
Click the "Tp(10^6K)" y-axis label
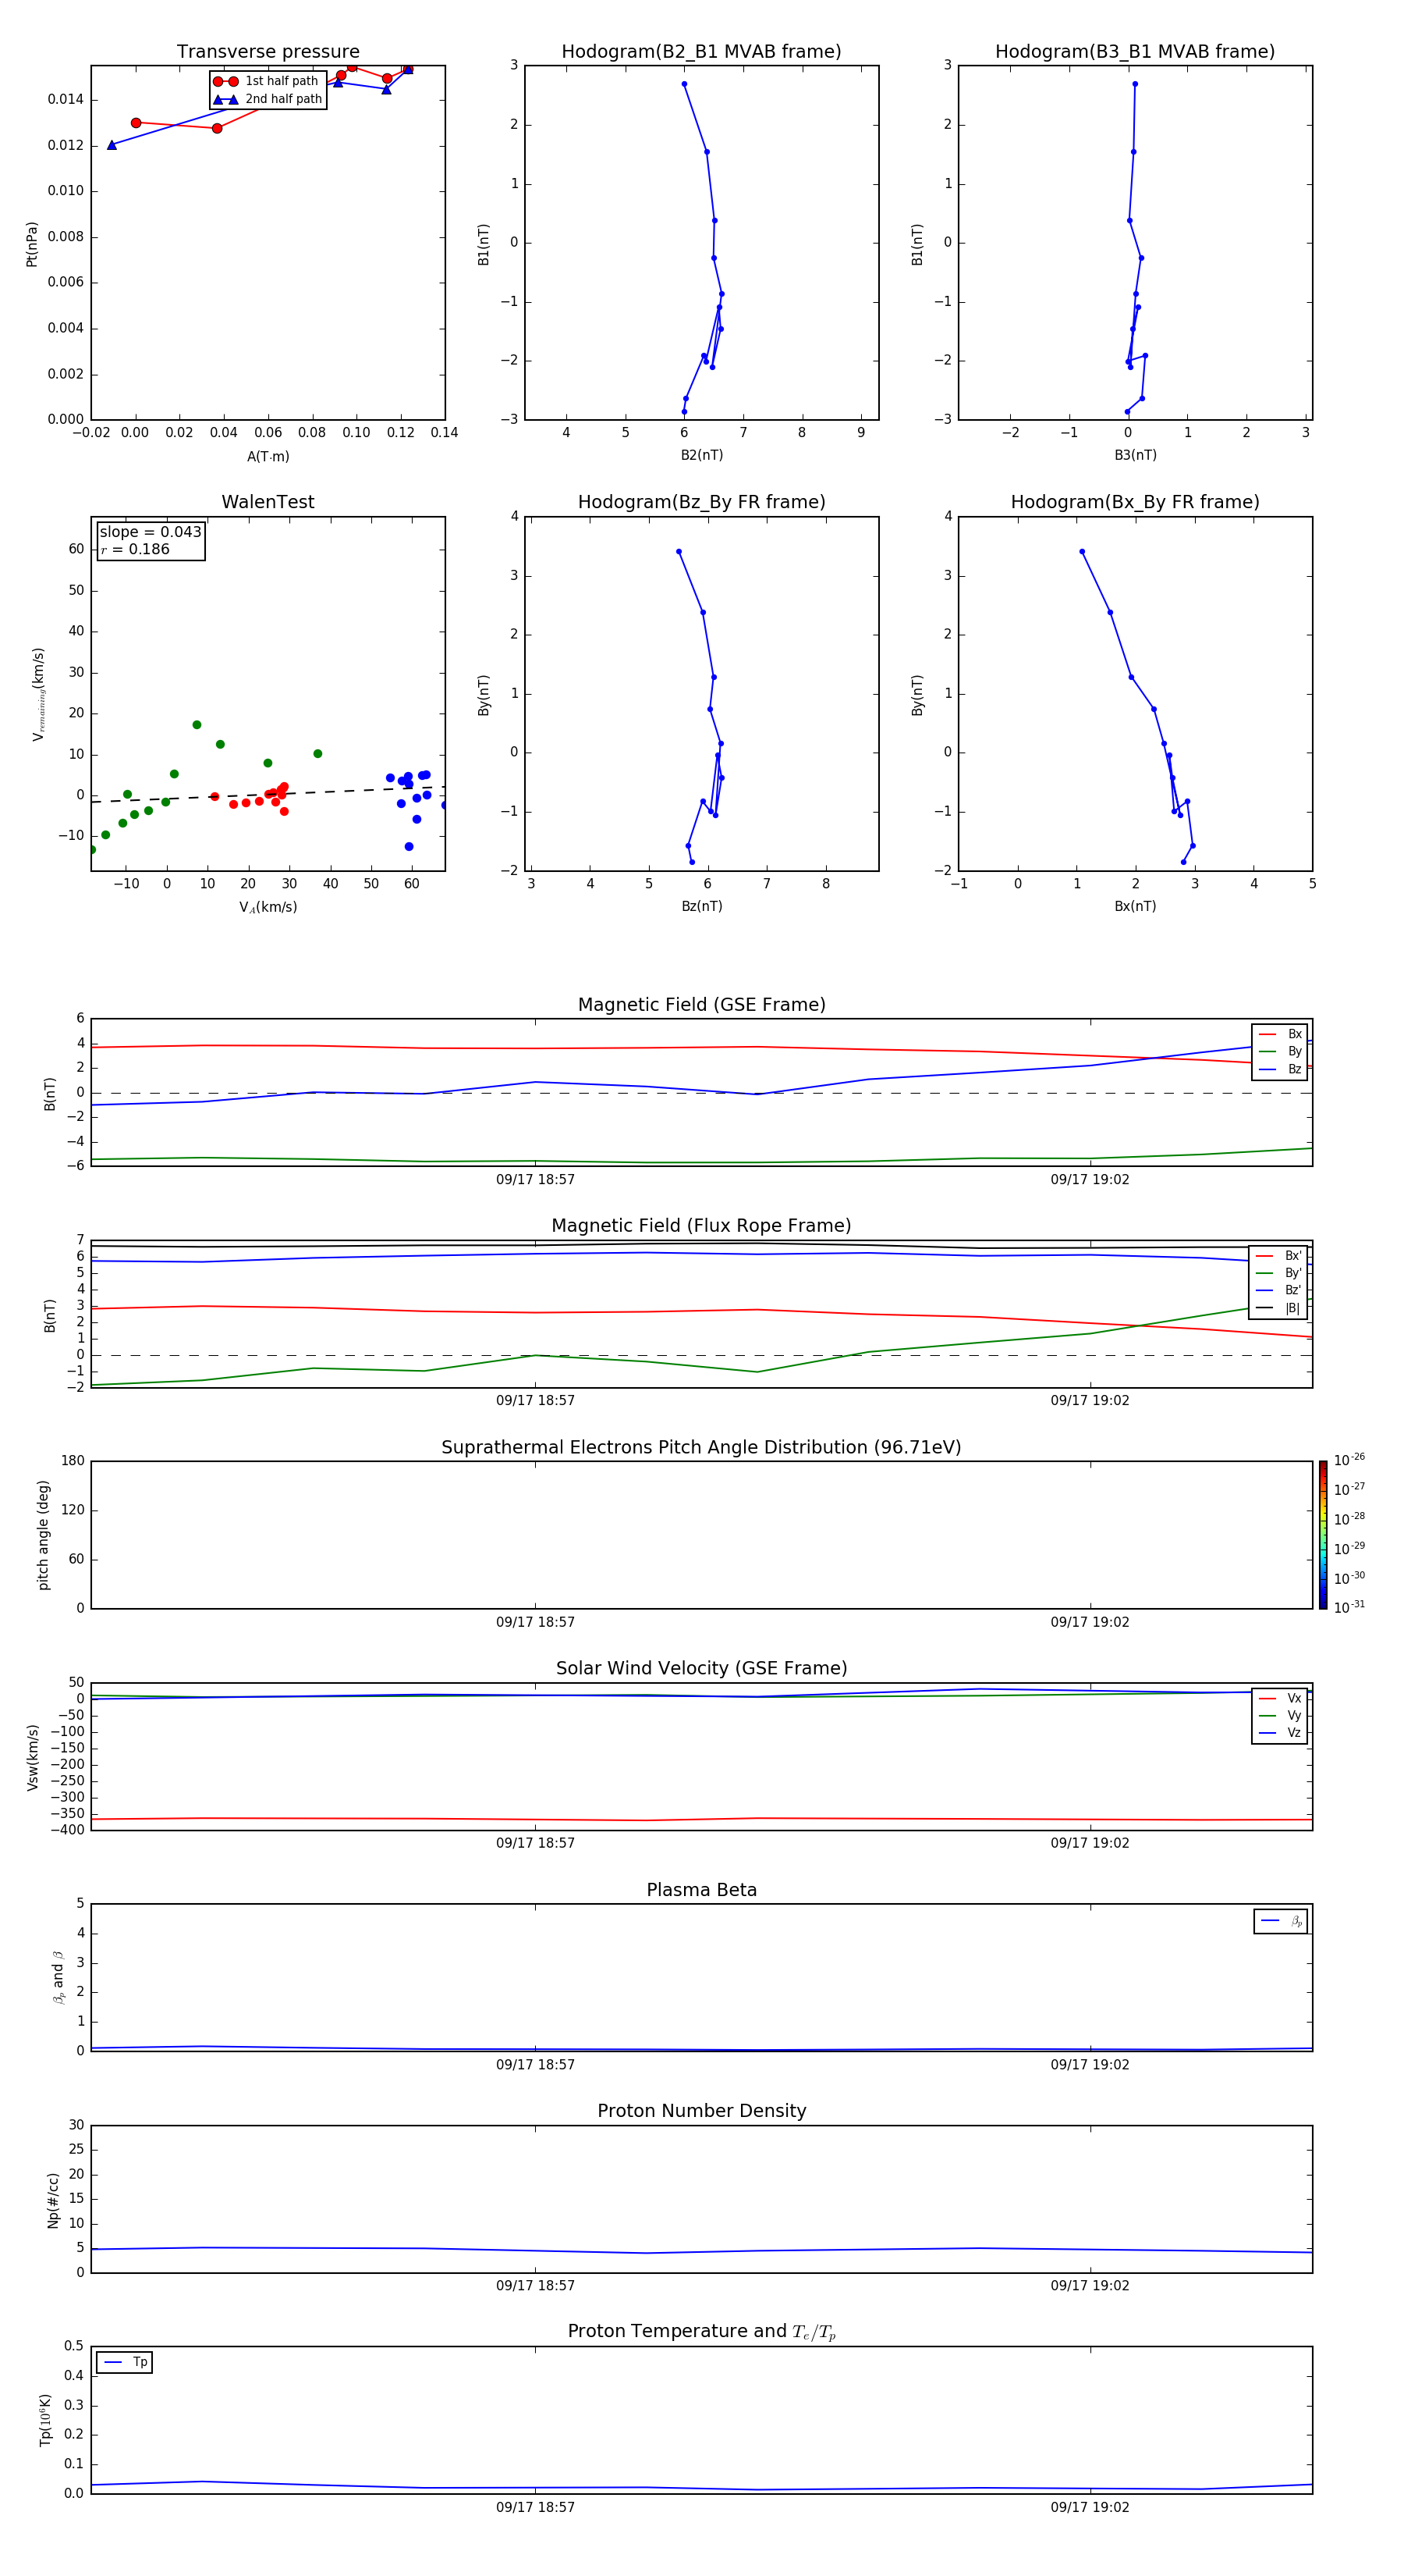pos(45,2420)
